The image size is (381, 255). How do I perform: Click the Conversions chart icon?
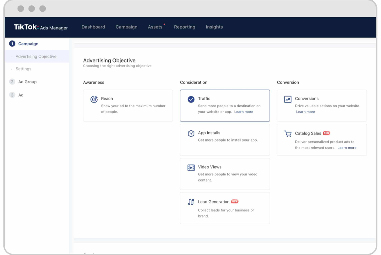(288, 99)
